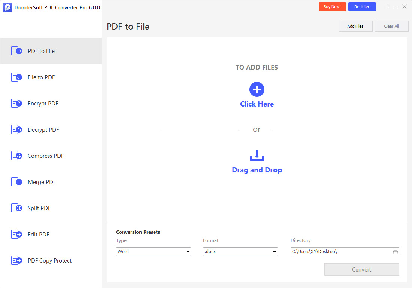
Task: Click the PDF to File sidebar icon
Action: coord(16,51)
